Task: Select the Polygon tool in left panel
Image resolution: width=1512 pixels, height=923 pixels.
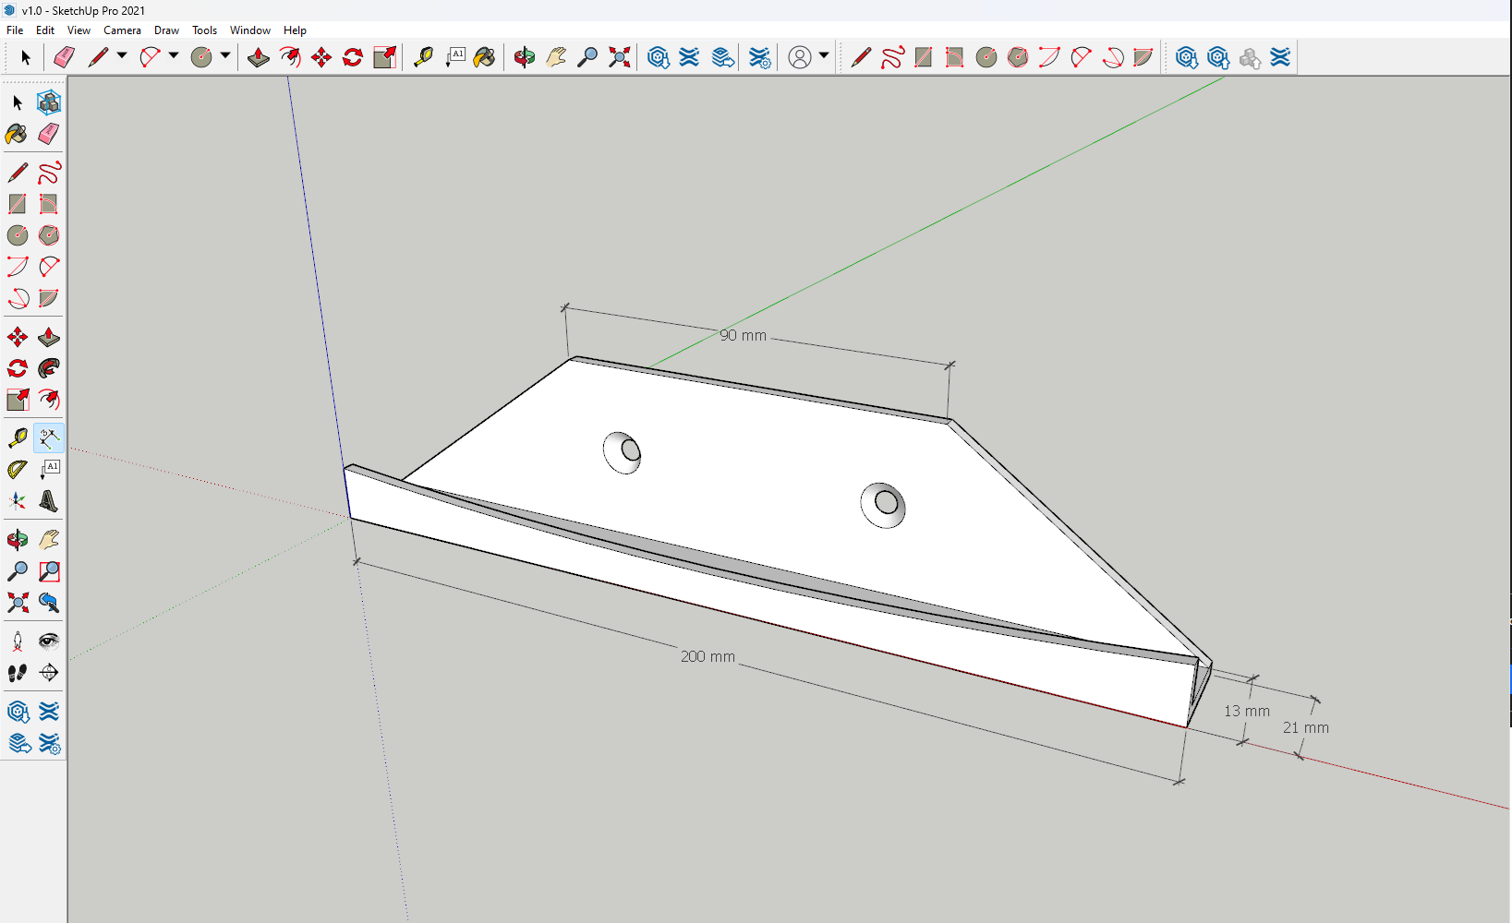Action: tap(49, 235)
